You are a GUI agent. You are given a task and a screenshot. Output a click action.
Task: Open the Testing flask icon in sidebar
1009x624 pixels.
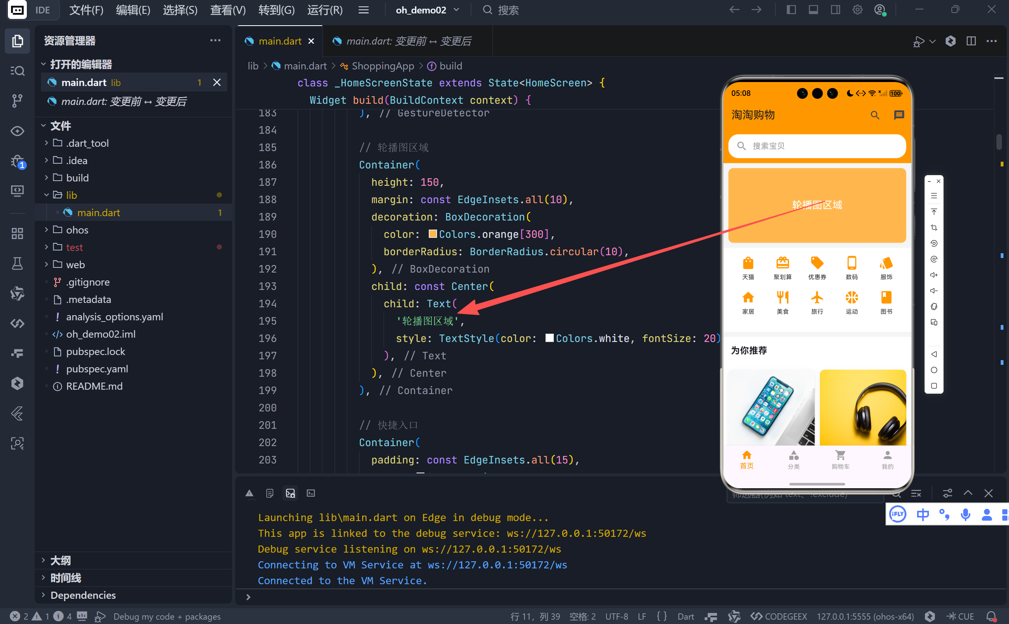click(x=17, y=263)
